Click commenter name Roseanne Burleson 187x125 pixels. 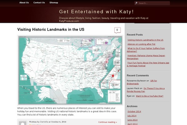(x=136, y=81)
